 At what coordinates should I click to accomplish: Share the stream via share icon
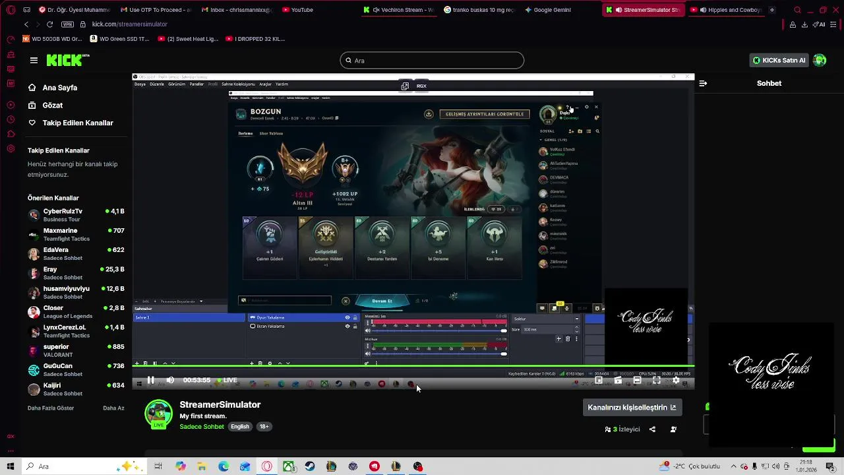pos(652,429)
